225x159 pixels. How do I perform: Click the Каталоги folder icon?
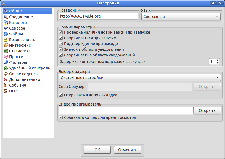click(6, 23)
